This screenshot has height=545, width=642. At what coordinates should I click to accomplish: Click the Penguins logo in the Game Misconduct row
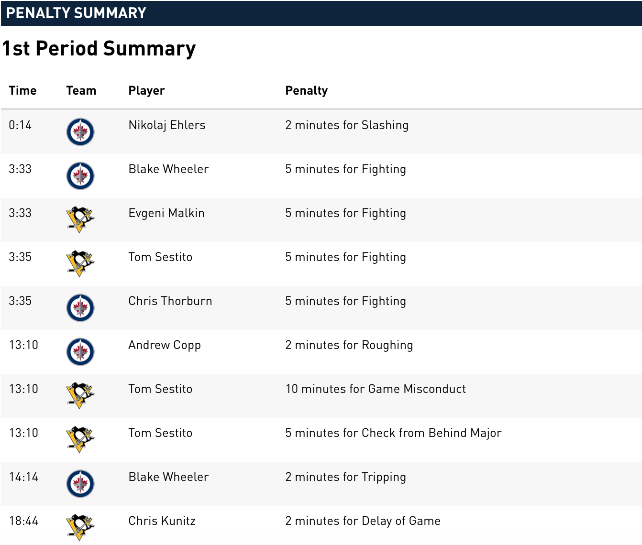(x=80, y=396)
